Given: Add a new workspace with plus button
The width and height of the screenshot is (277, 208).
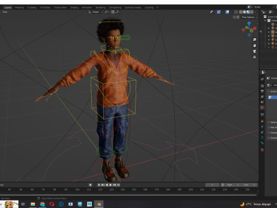Looking at the screenshot, I should pyautogui.click(x=157, y=8).
